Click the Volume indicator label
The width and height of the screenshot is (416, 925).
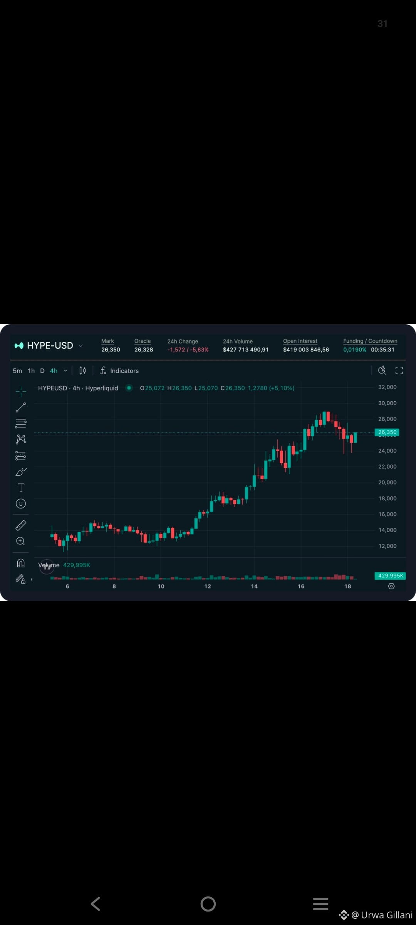(x=49, y=565)
